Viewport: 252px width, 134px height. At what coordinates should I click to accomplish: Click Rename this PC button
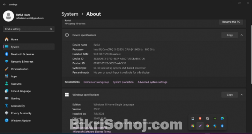pos(231,22)
